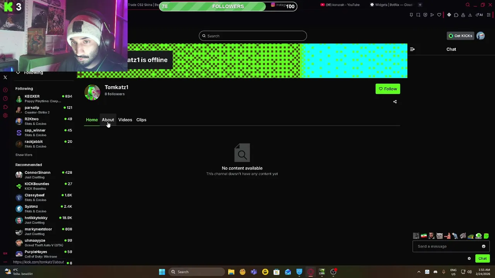Click the volume icon in system tray

pyautogui.click(x=470, y=272)
